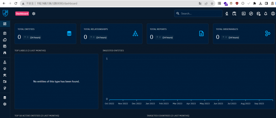Click the Total Relationships graph icon
The image size is (276, 118).
(135, 33)
